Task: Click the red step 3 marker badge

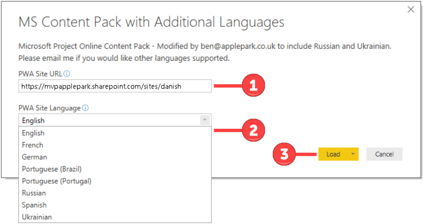Action: click(x=284, y=154)
